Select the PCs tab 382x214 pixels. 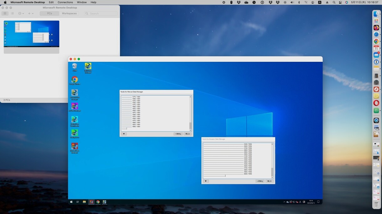click(x=49, y=13)
